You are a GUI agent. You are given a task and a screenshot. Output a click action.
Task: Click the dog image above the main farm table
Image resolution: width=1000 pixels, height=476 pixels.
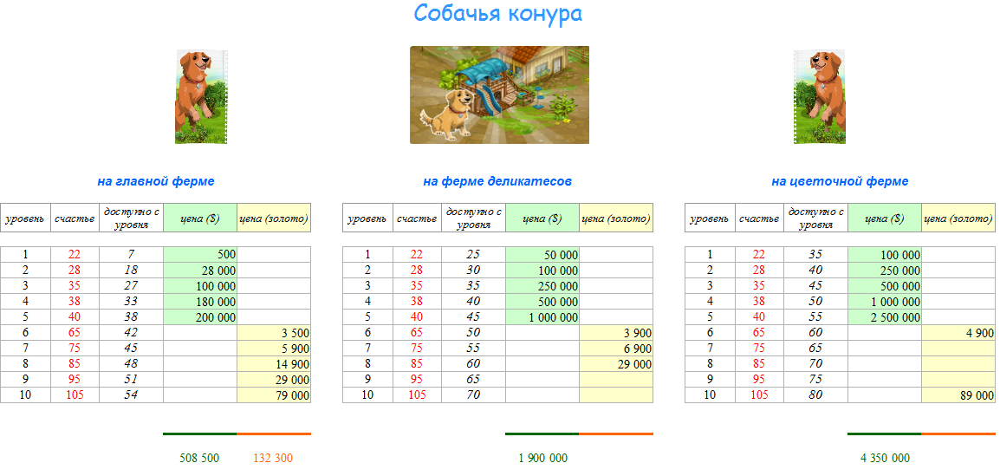[202, 96]
